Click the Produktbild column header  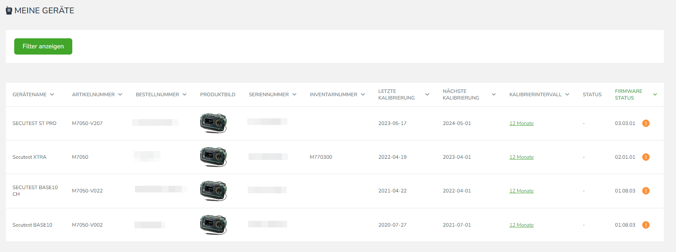click(x=218, y=95)
